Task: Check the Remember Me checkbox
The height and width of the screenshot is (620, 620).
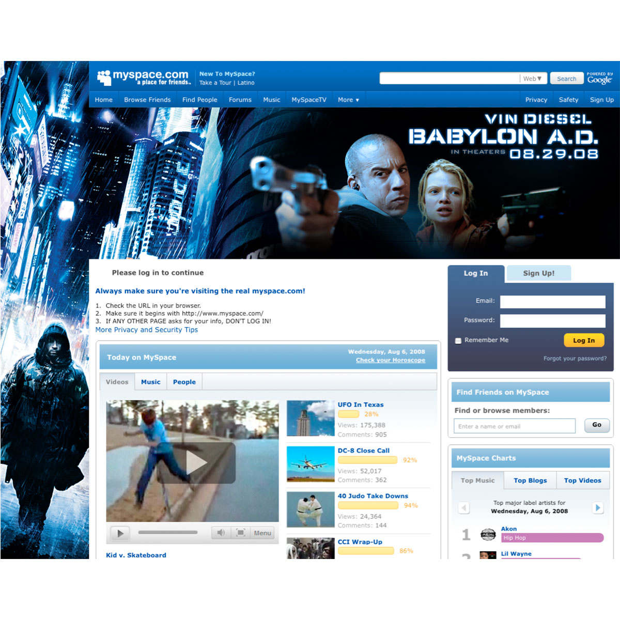Action: [x=458, y=340]
